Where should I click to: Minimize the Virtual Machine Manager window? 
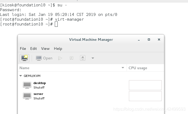click(139, 40)
